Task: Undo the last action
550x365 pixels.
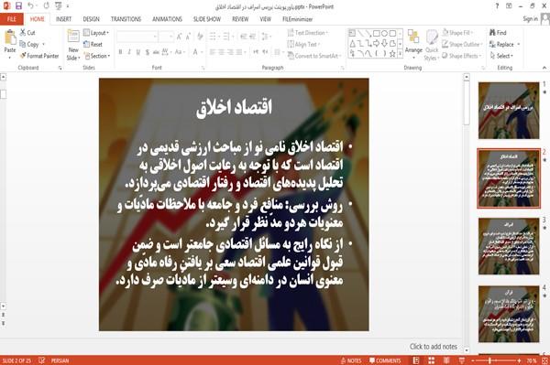Action: (x=30, y=5)
